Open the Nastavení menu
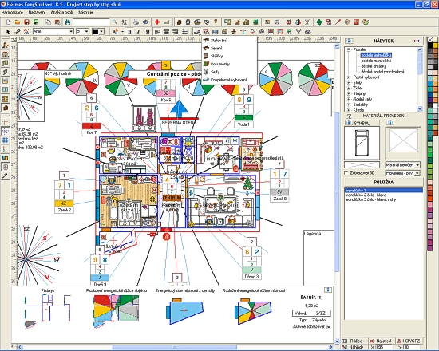The width and height of the screenshot is (439, 351). pos(37,12)
